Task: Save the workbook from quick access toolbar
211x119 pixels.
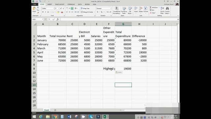Action: click(x=37, y=1)
